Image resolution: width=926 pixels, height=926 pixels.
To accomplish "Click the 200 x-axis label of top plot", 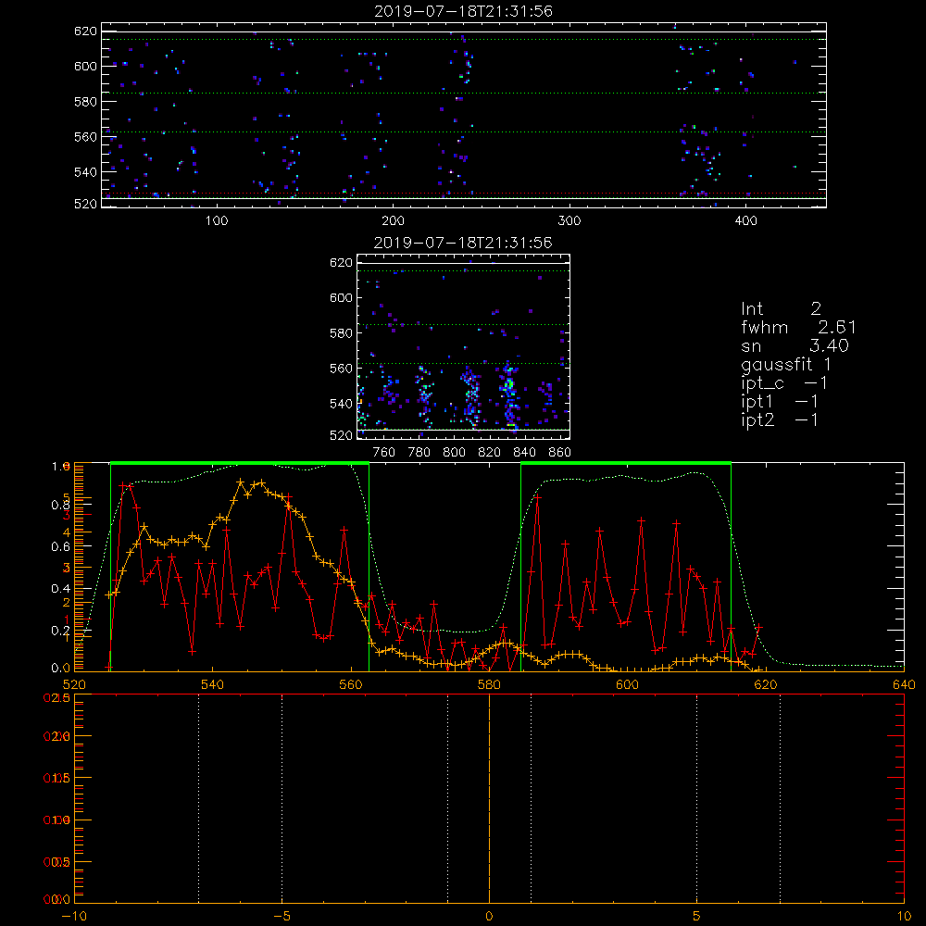I will point(393,221).
